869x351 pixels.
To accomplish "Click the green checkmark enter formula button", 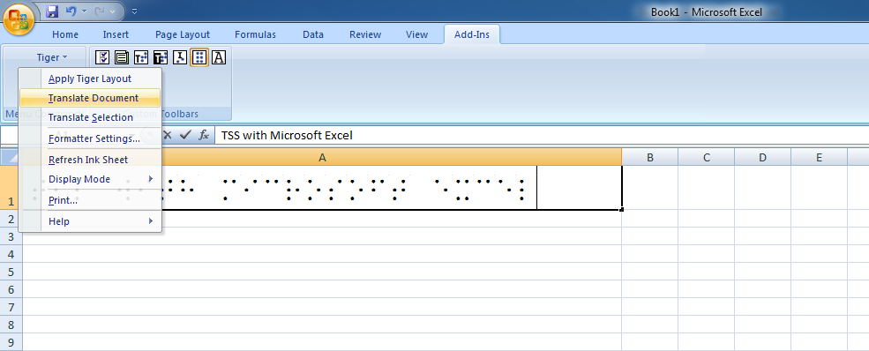I will point(185,135).
